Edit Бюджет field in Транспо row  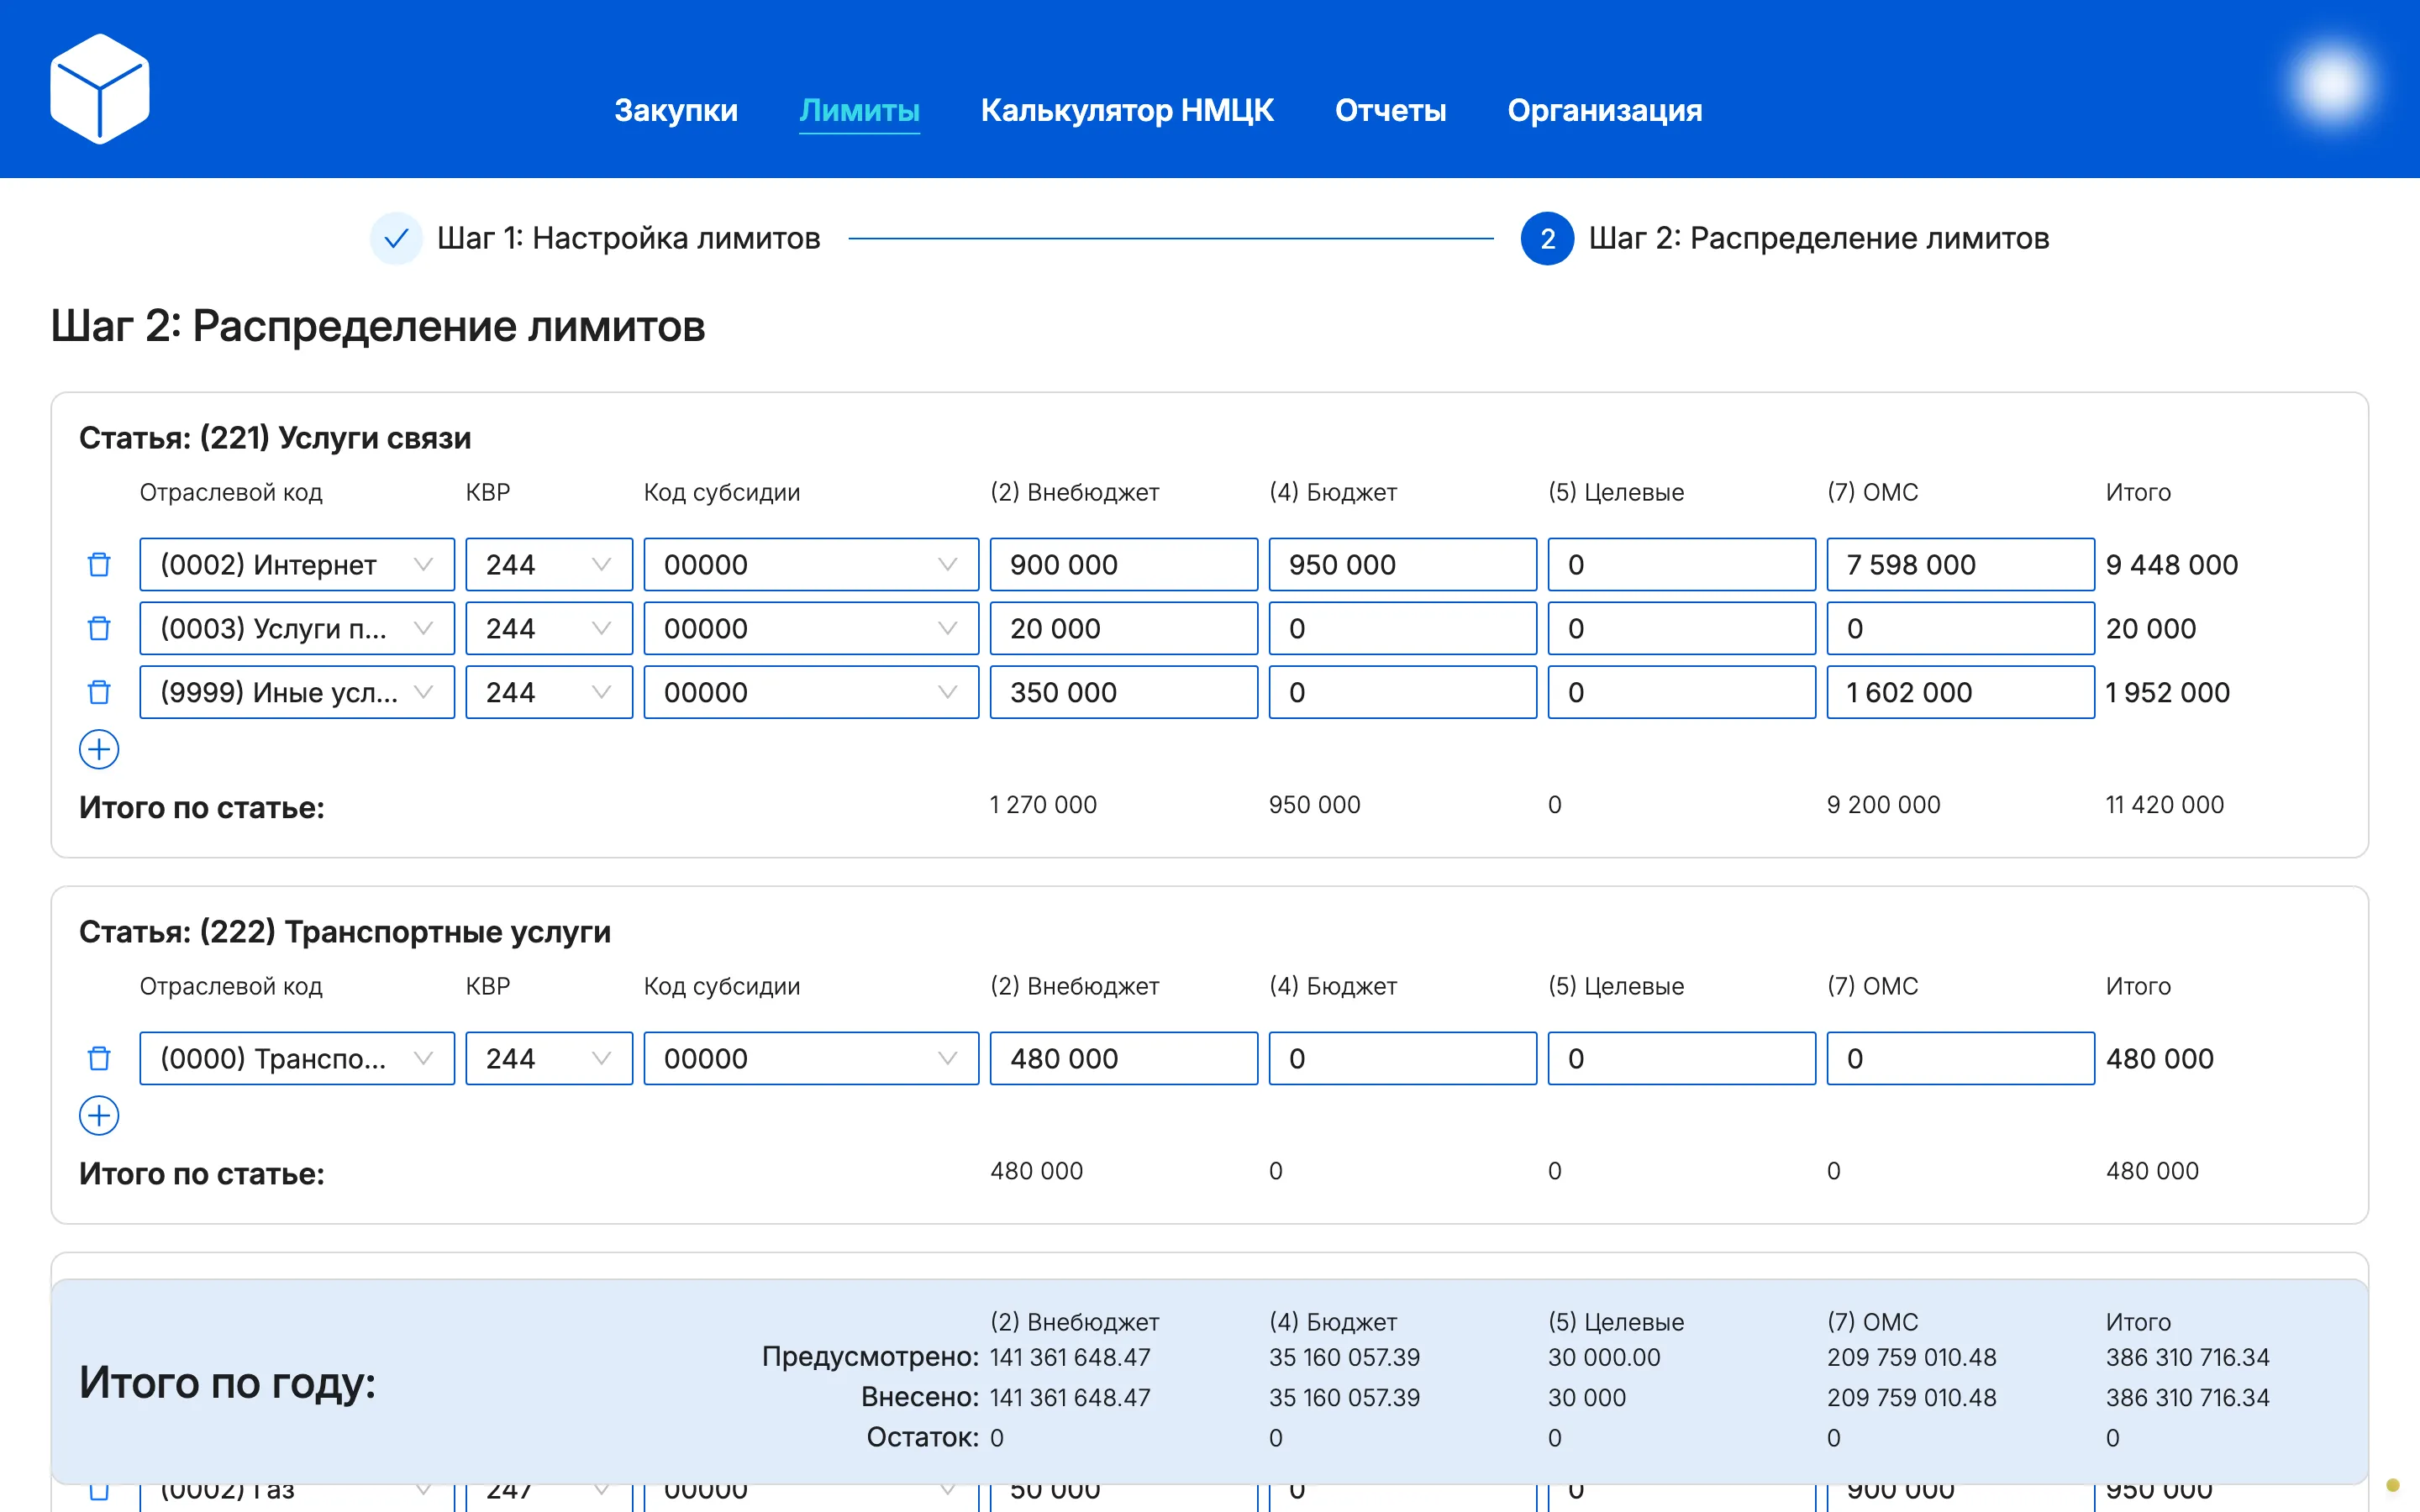pos(1403,1058)
